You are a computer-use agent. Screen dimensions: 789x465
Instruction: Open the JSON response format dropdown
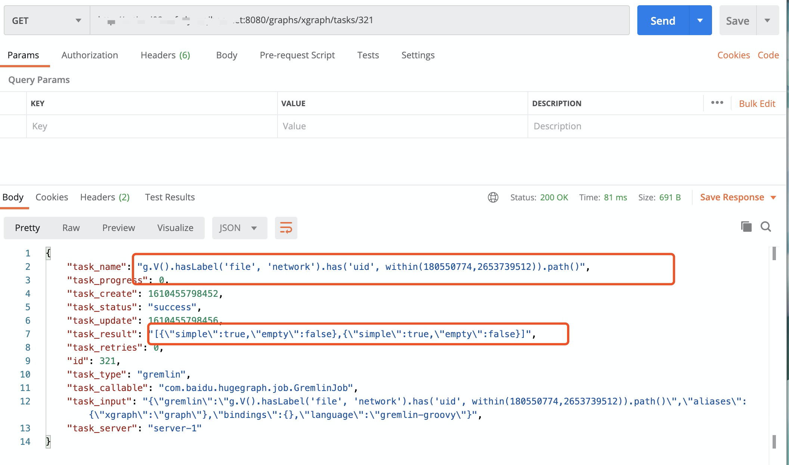click(x=239, y=228)
